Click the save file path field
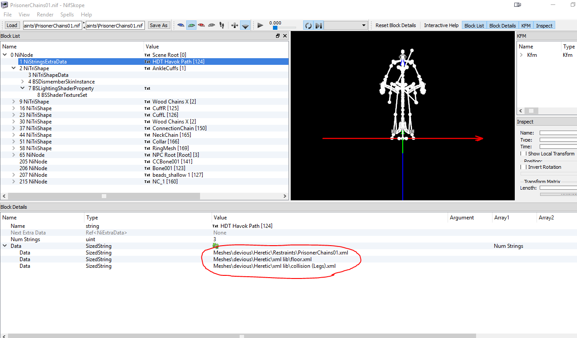 (x=115, y=25)
